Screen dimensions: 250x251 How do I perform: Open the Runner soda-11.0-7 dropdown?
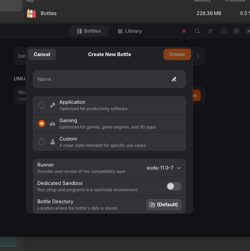click(164, 168)
